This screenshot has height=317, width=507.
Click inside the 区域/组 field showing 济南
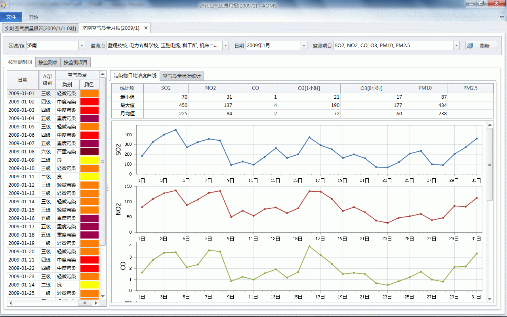(x=53, y=46)
